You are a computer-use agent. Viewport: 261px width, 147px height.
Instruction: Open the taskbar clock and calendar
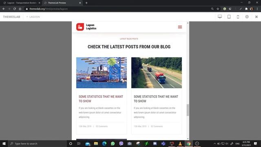pos(246,143)
